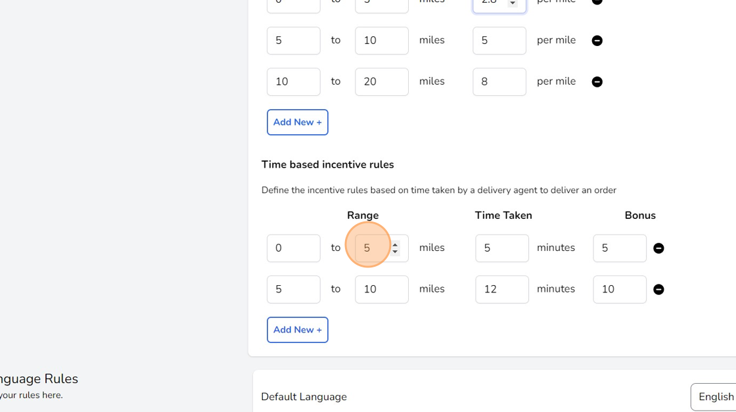Increment the highlighted miles value spinner
The height and width of the screenshot is (412, 736).
(395, 244)
